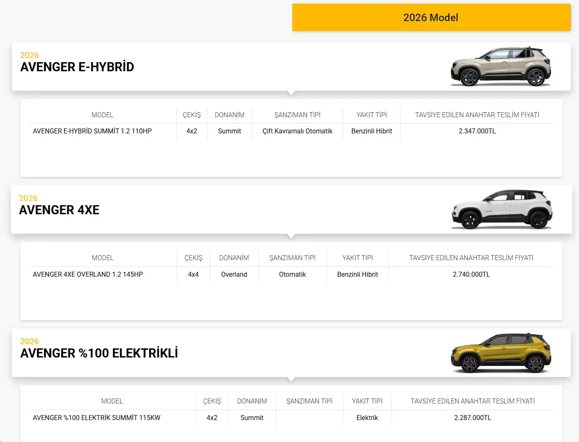Click MODEL column header in E-Hybrid table
579x442 pixels.
[x=102, y=115]
